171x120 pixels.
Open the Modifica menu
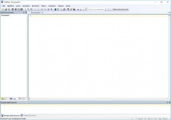coord(11,6)
